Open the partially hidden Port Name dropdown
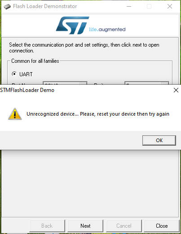This screenshot has height=234, width=181. coord(65,83)
